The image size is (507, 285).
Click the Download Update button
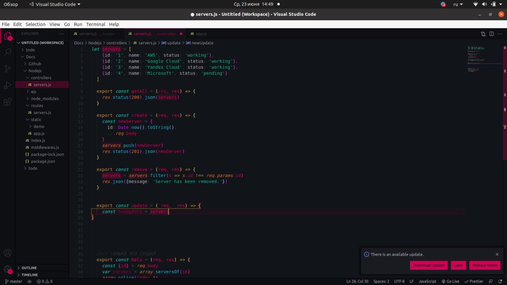429,265
